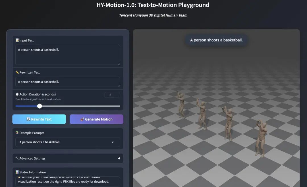Click the refresh icon on Rewrite Text

click(x=28, y=119)
